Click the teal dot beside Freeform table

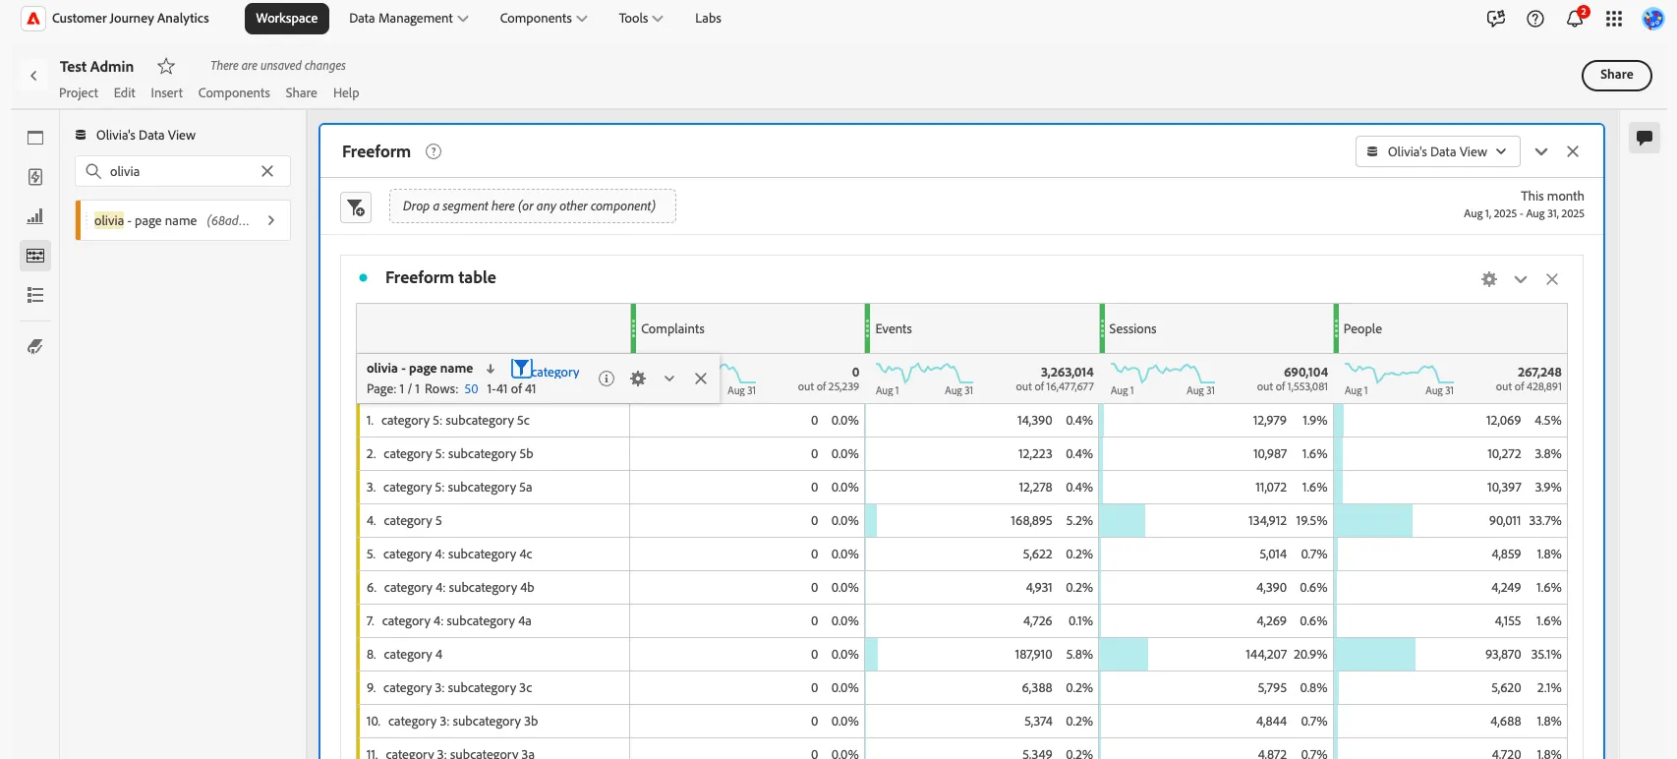pyautogui.click(x=364, y=278)
